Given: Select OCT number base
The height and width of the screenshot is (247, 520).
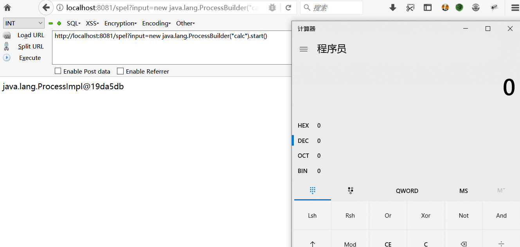Looking at the screenshot, I should pos(309,156).
